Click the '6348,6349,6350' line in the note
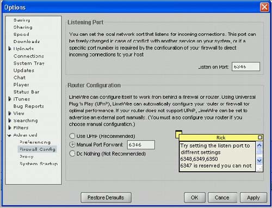Image resolution: width=272 pixels, height=208 pixels. pyautogui.click(x=199, y=159)
